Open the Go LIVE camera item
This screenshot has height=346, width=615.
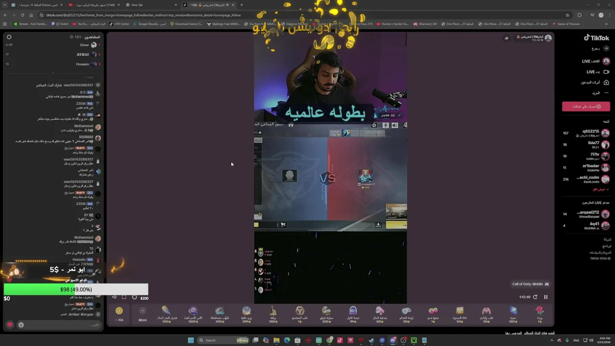tap(598, 72)
